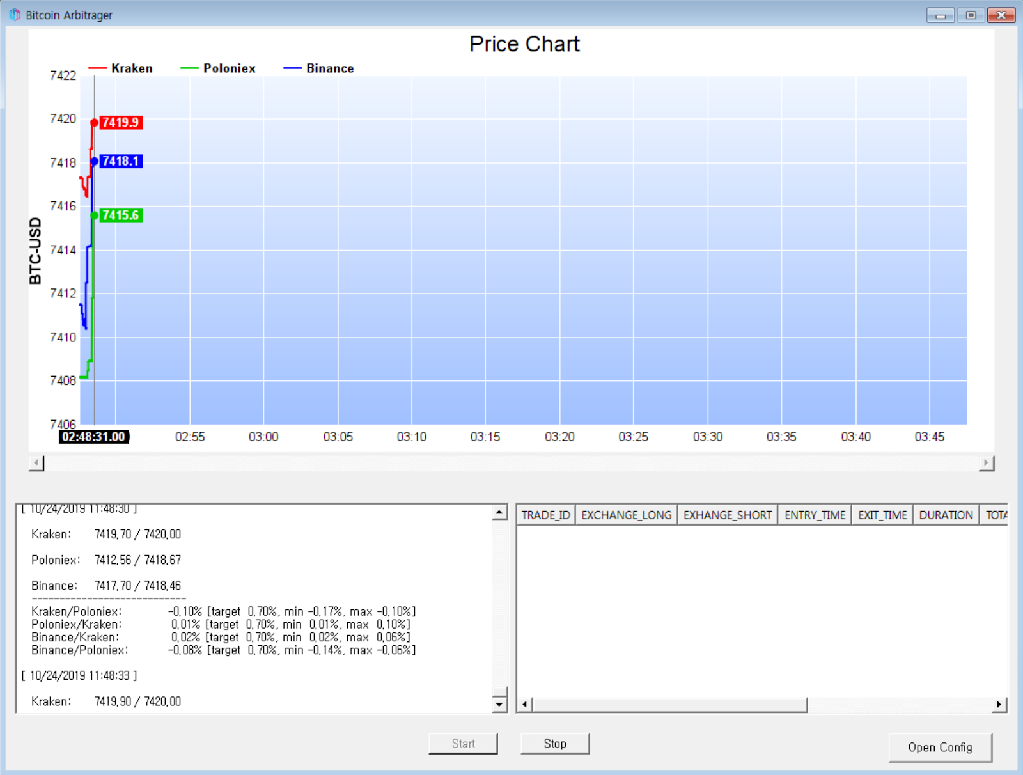Sort by the EXCHANGE_LONG column header

point(627,515)
